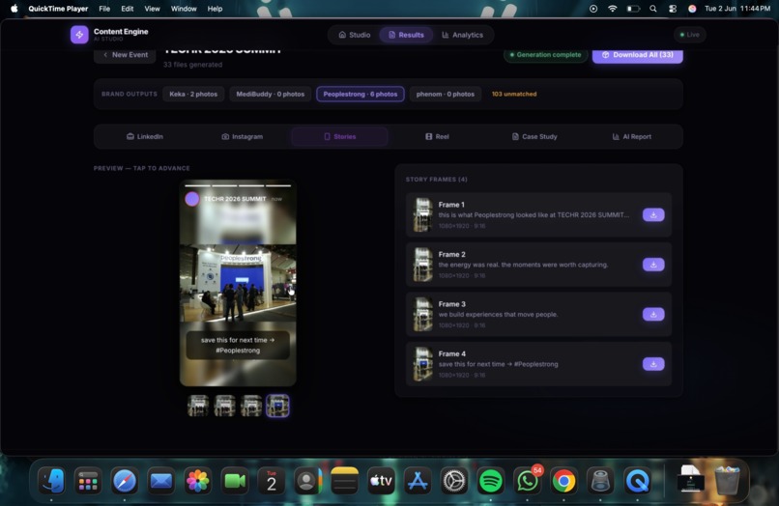Switch to the Instagram content tab
The height and width of the screenshot is (506, 779).
(242, 136)
